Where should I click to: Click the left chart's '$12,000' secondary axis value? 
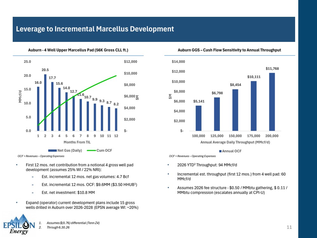point(130,62)
